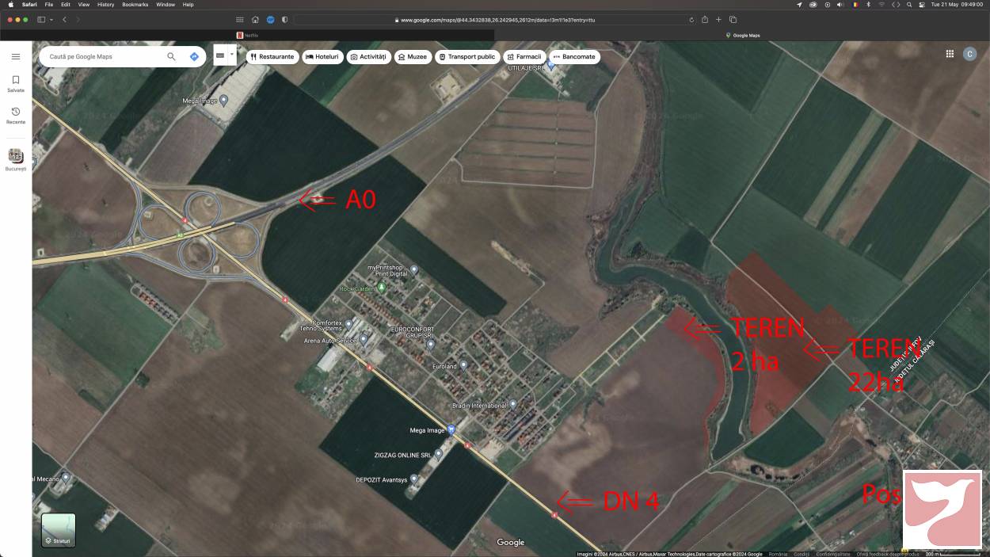Click the Mega Image shopping cart pin near DN 4

[451, 430]
